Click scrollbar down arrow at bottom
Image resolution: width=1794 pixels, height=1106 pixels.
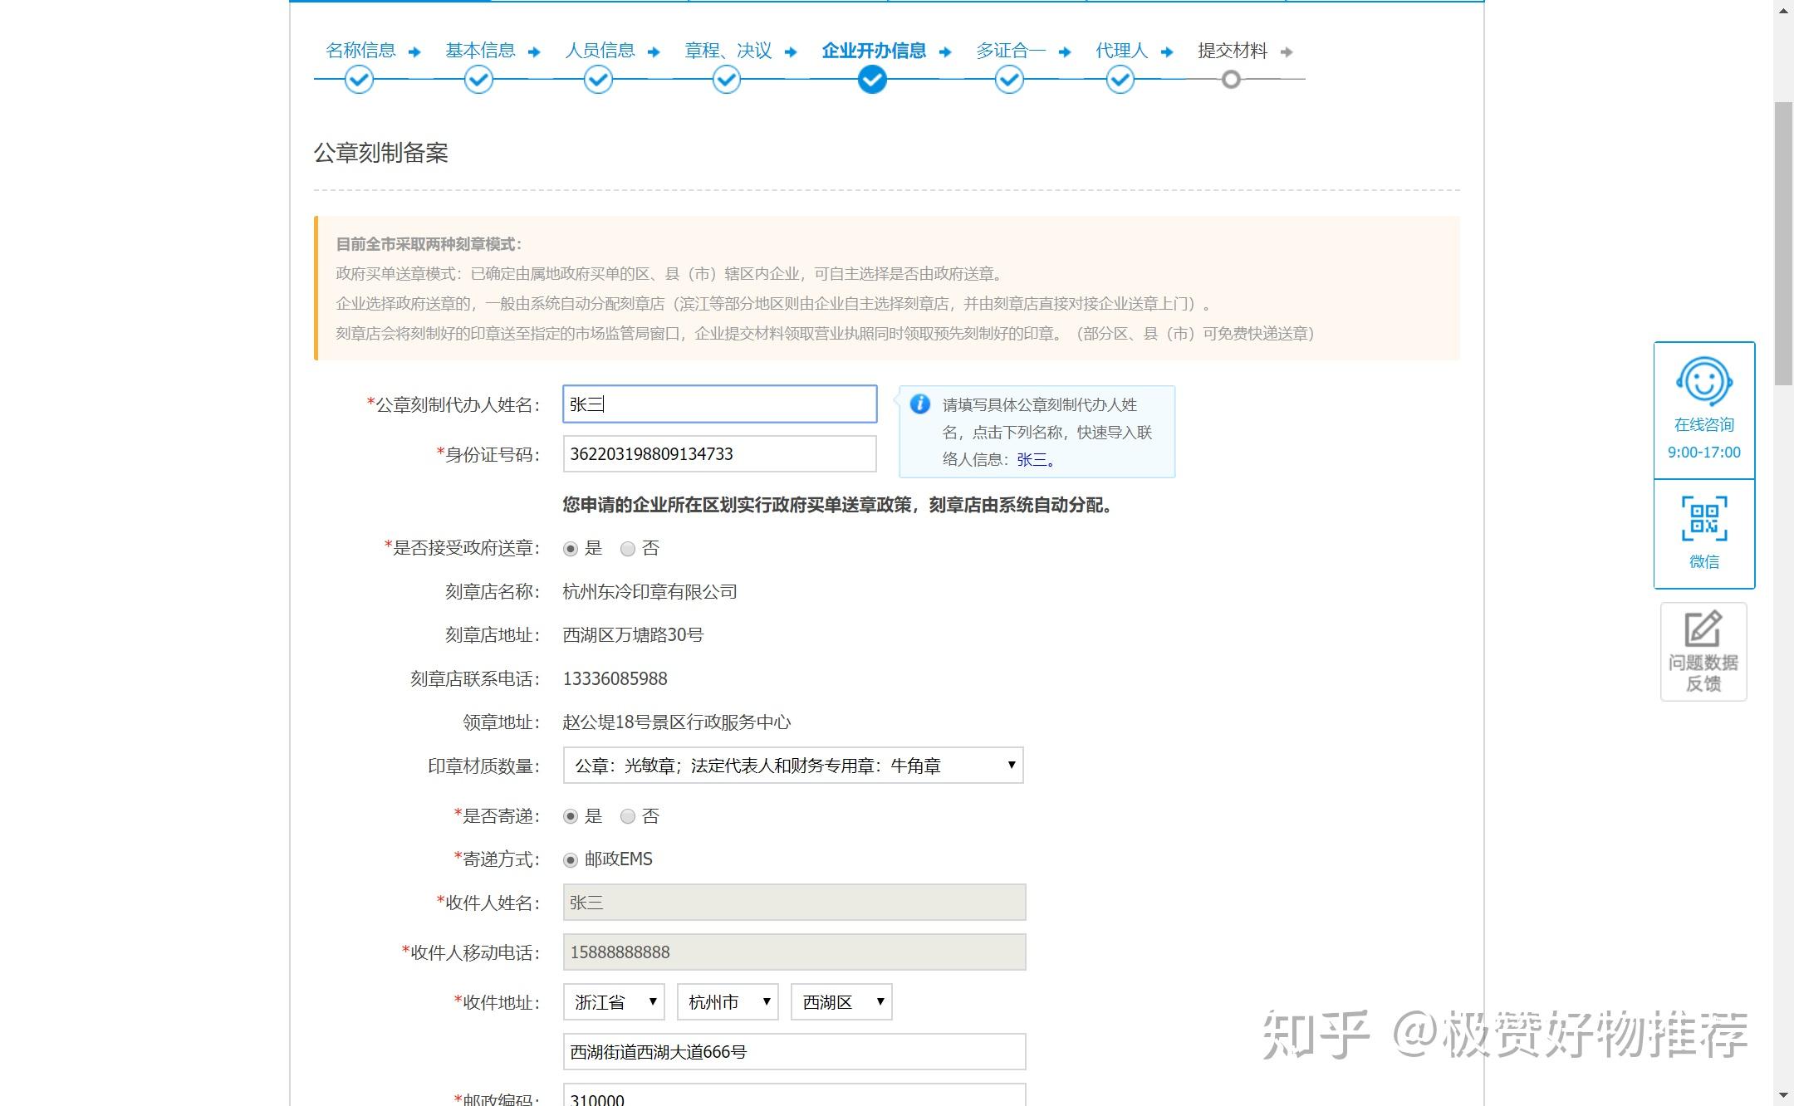click(1783, 1096)
